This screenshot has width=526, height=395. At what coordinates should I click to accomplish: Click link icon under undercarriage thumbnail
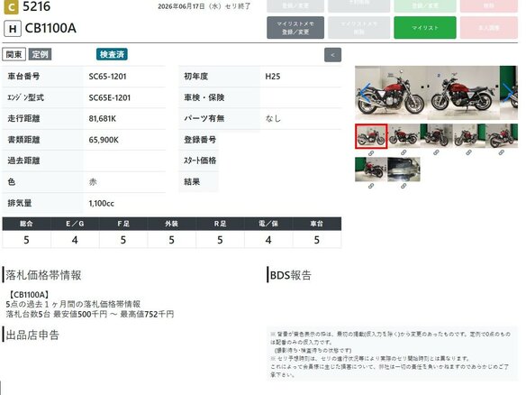[x=404, y=186]
